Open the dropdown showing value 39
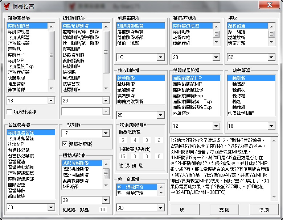Screen dimensions: 283x220 pyautogui.click(x=106, y=200)
